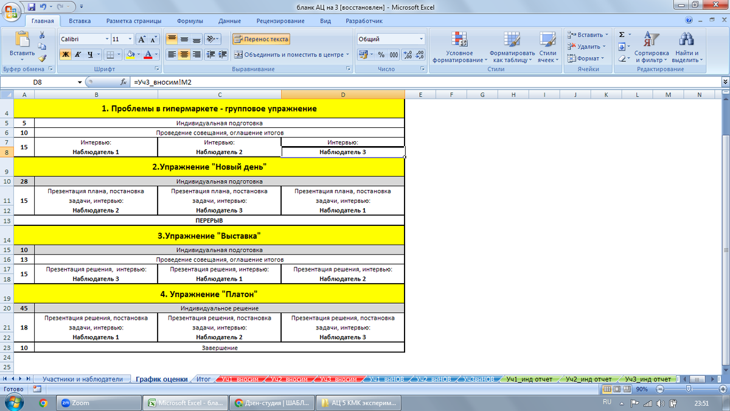Viewport: 730px width, 411px height.
Task: Click the fx Insert Function icon
Action: (124, 82)
